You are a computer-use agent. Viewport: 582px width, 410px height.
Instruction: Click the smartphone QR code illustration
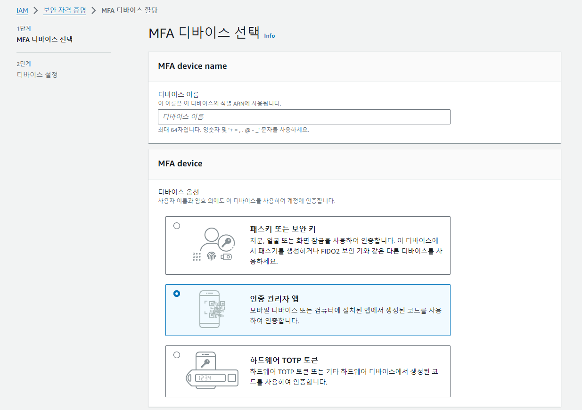[x=210, y=309]
